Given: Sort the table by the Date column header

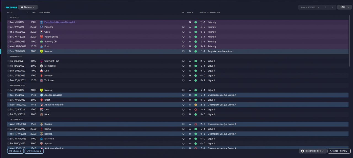Looking at the screenshot, I should click(x=10, y=13).
